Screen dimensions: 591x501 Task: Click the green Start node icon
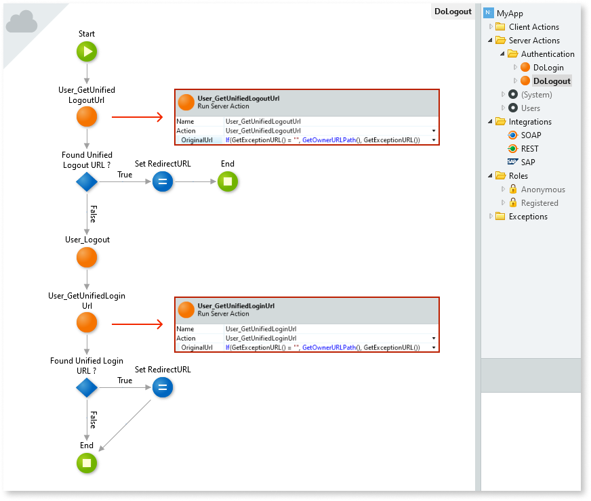[x=87, y=51]
